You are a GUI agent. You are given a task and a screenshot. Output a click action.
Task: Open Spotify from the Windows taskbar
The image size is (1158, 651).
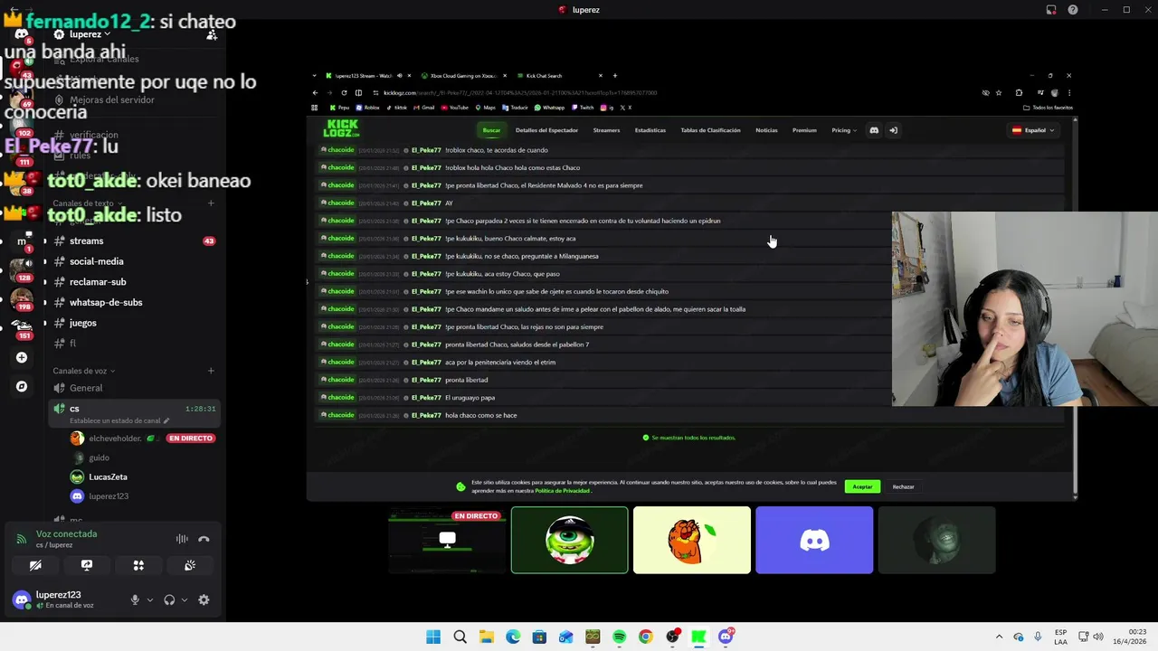coord(619,637)
